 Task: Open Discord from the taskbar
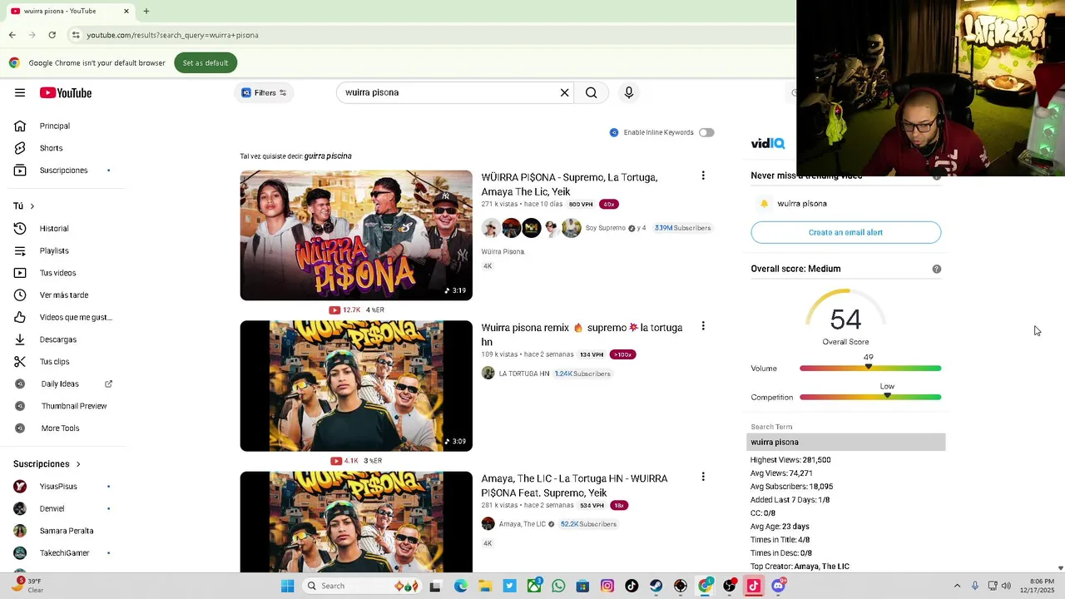tap(778, 586)
